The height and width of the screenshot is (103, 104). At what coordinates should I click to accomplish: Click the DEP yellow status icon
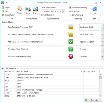(x=71, y=27)
